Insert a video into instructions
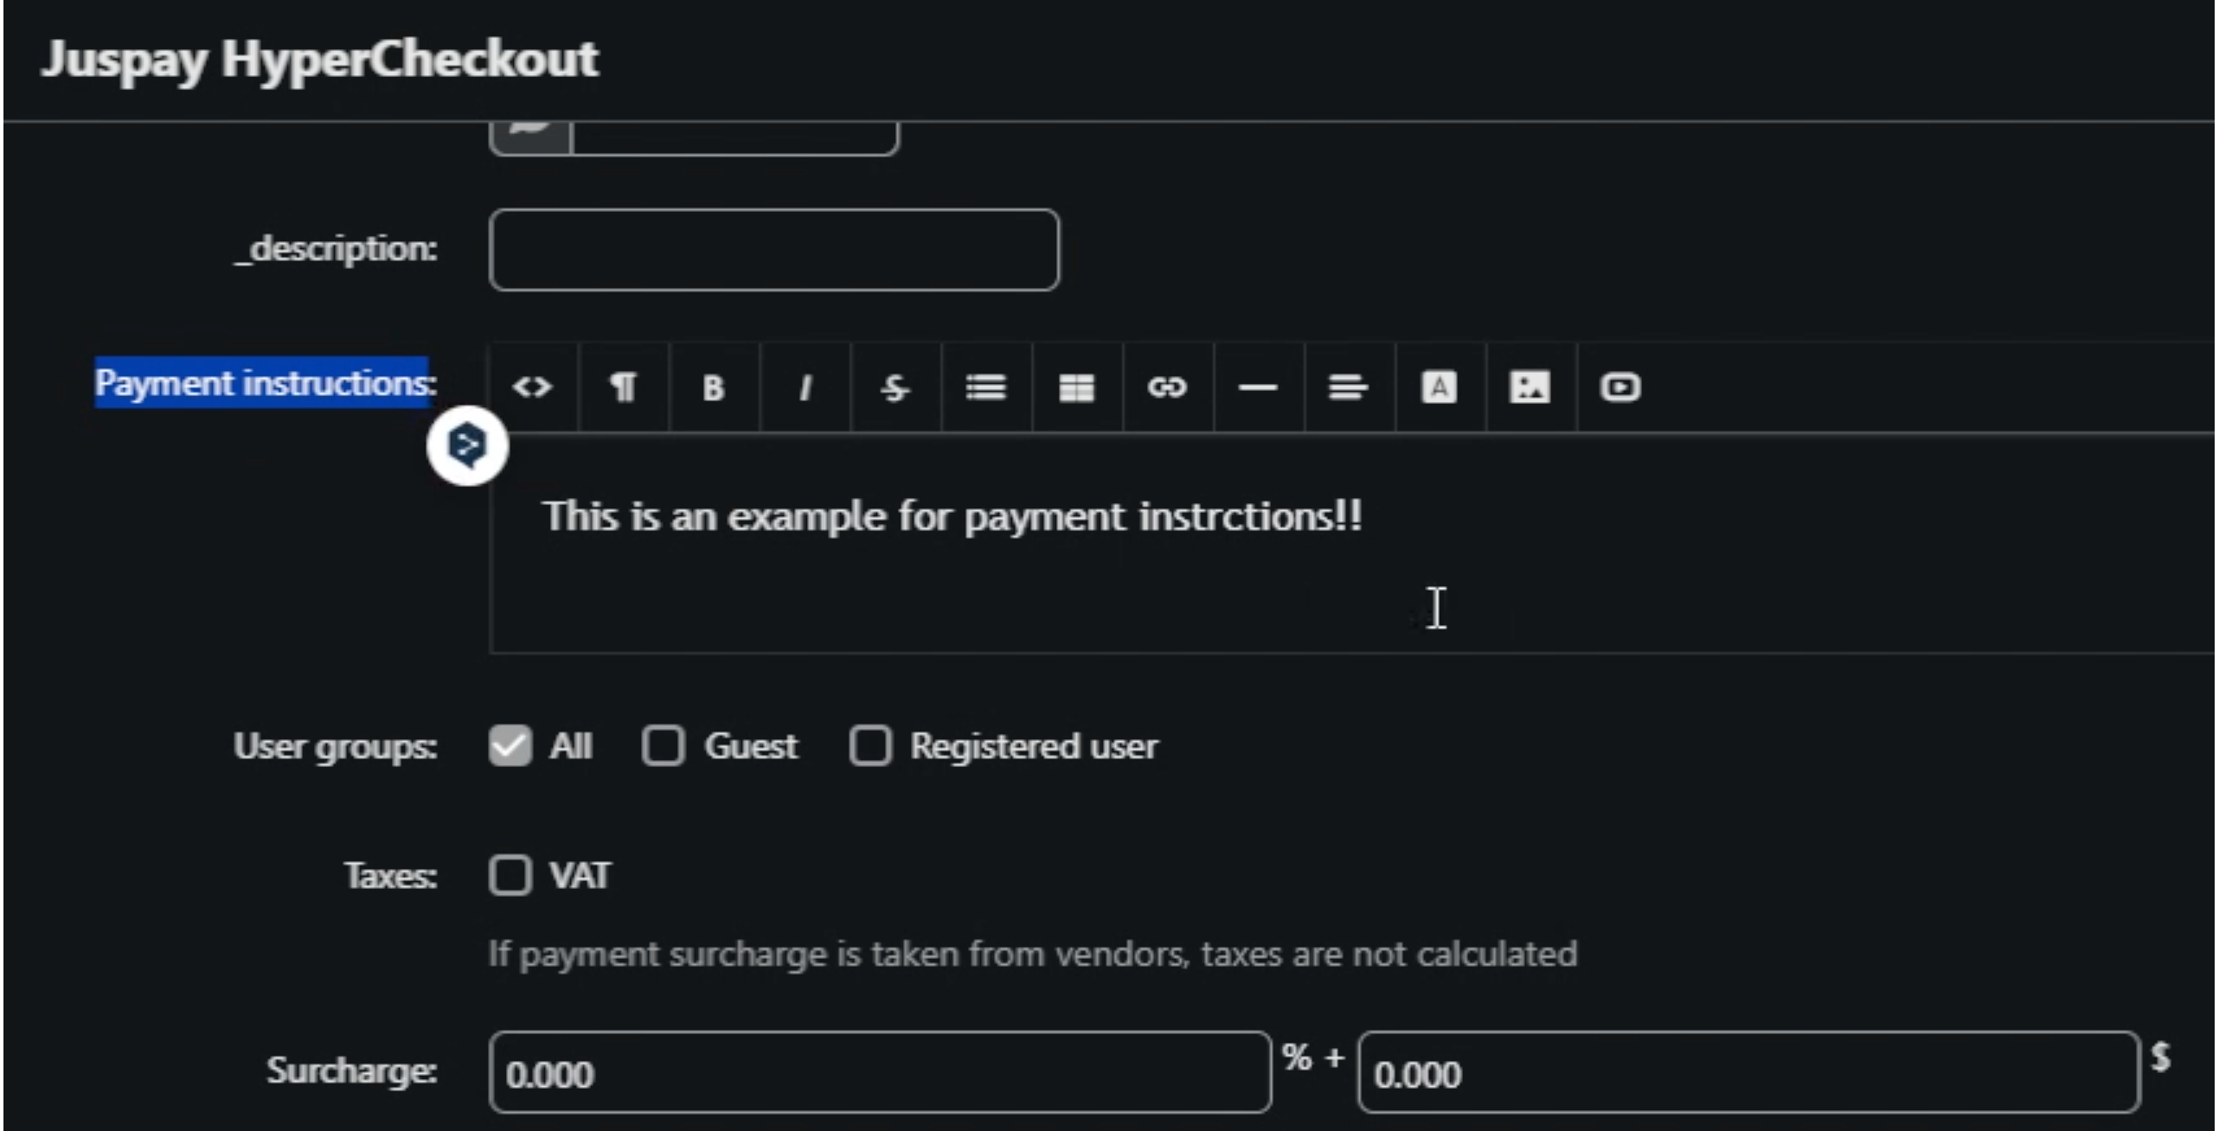 coord(1620,387)
